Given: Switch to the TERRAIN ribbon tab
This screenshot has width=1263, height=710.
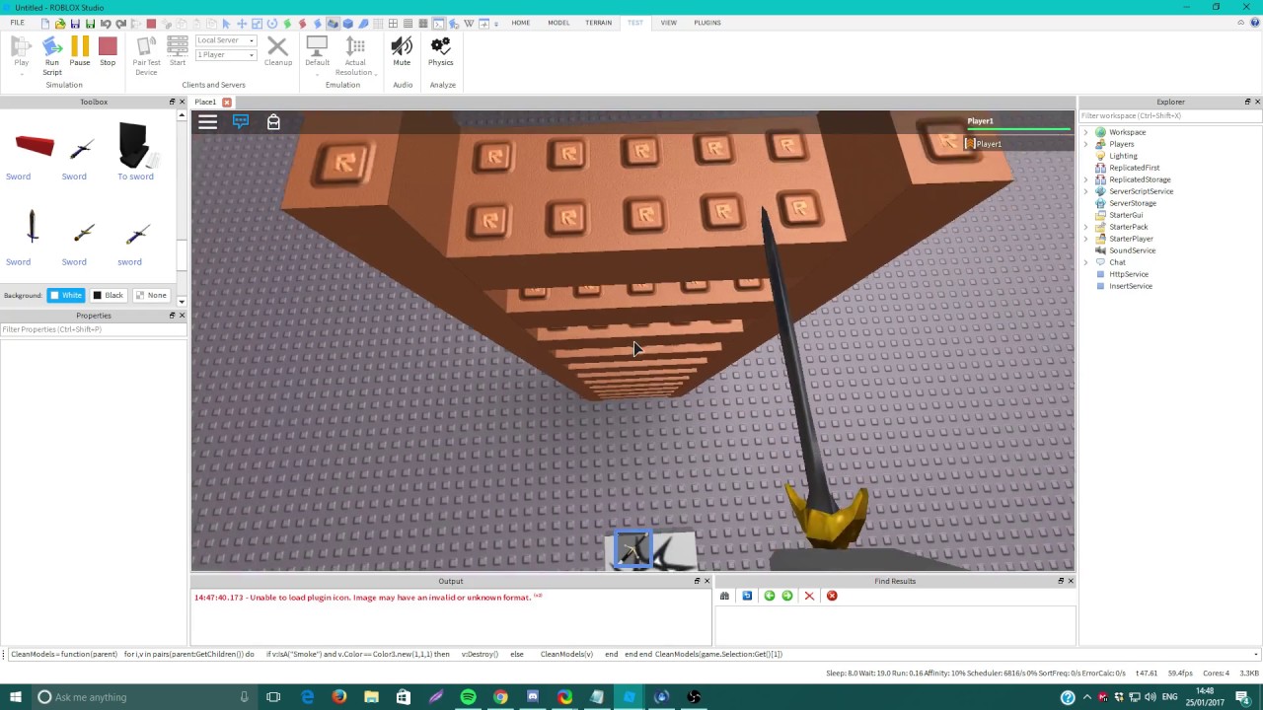Looking at the screenshot, I should click(598, 23).
